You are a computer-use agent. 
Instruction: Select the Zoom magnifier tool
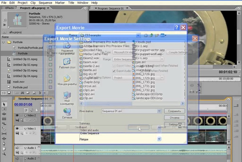pos(4,154)
